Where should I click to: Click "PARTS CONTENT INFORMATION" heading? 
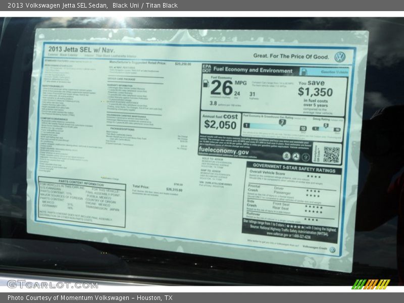click(x=81, y=183)
